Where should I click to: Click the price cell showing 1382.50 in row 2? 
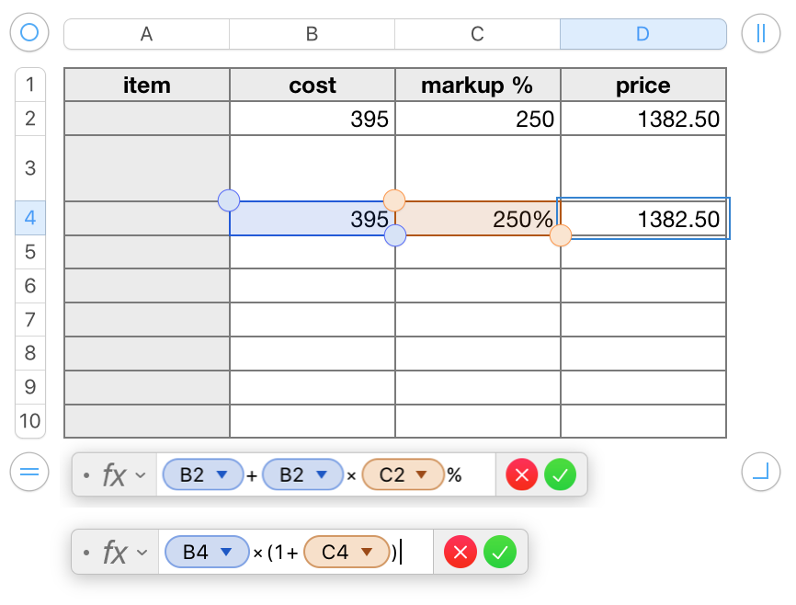click(x=643, y=120)
